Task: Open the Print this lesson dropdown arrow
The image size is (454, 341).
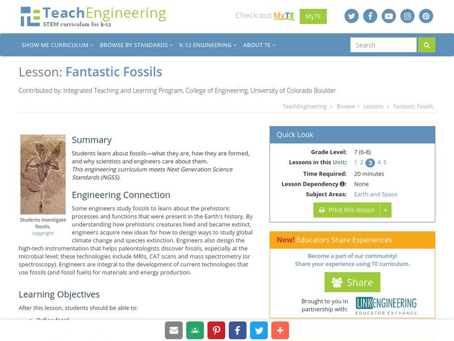Action: pos(386,210)
